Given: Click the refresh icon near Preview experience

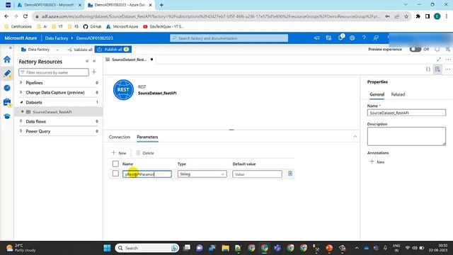Looking at the screenshot, I should point(437,49).
